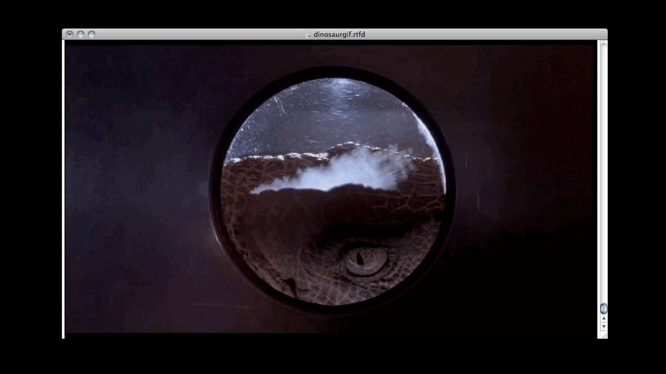The image size is (666, 374).
Task: Click the scroll up arrow
Action: pyautogui.click(x=604, y=318)
